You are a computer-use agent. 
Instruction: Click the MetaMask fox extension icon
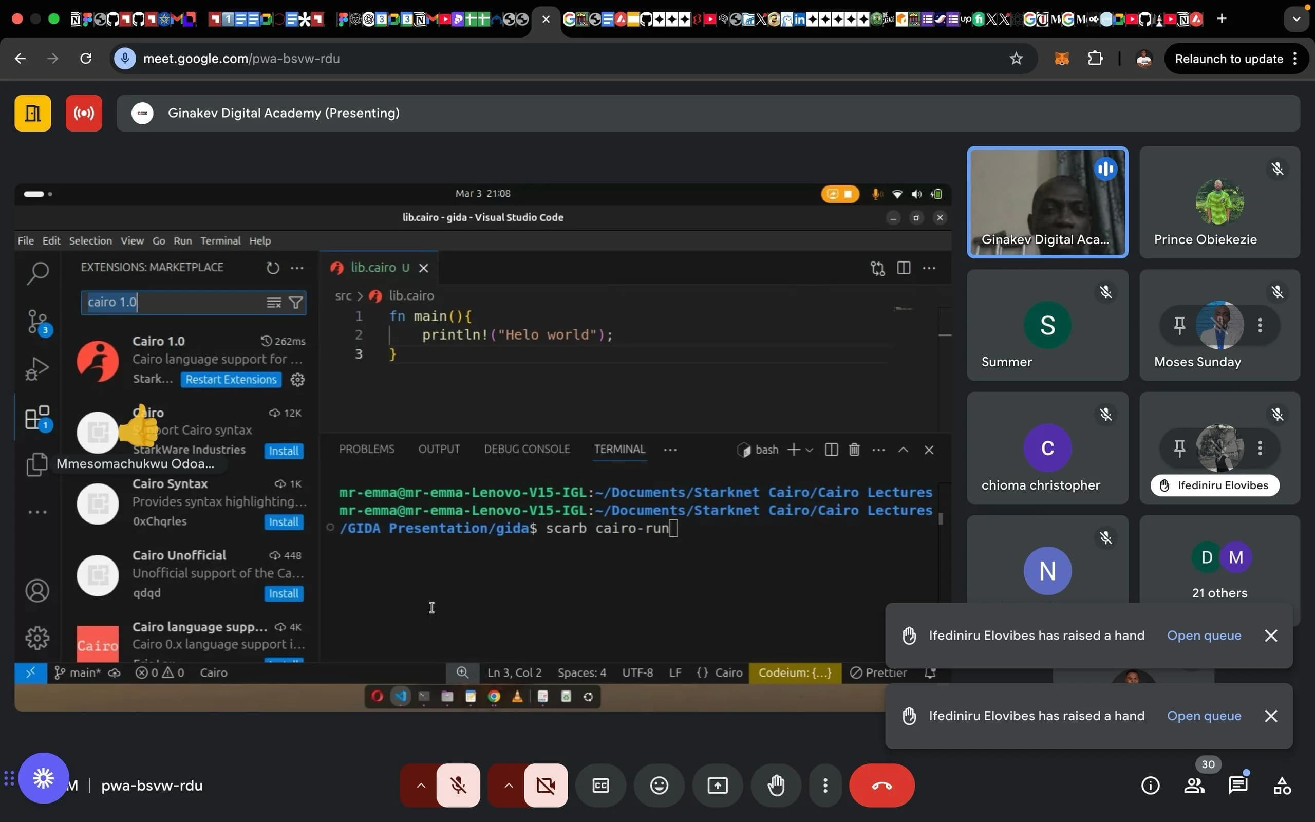1061,58
